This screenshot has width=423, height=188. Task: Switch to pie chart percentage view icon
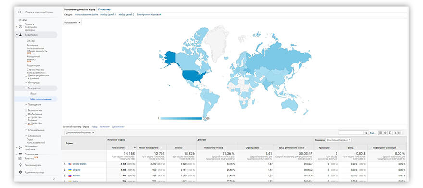coord(385,133)
